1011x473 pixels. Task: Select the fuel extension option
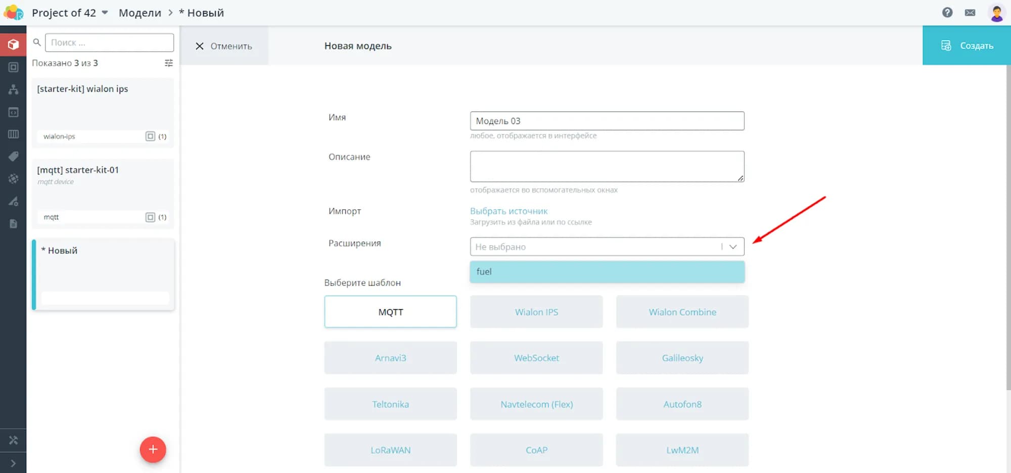607,272
